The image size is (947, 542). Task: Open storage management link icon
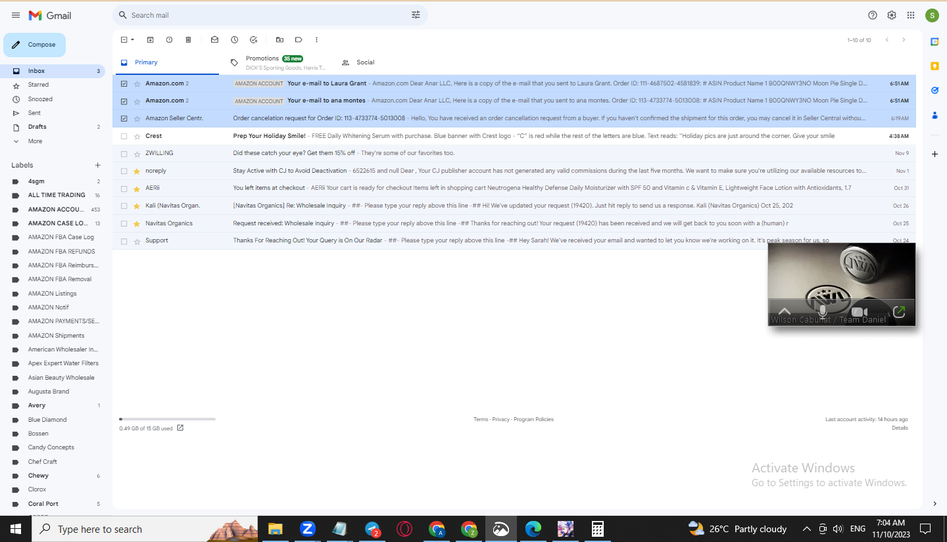[180, 428]
